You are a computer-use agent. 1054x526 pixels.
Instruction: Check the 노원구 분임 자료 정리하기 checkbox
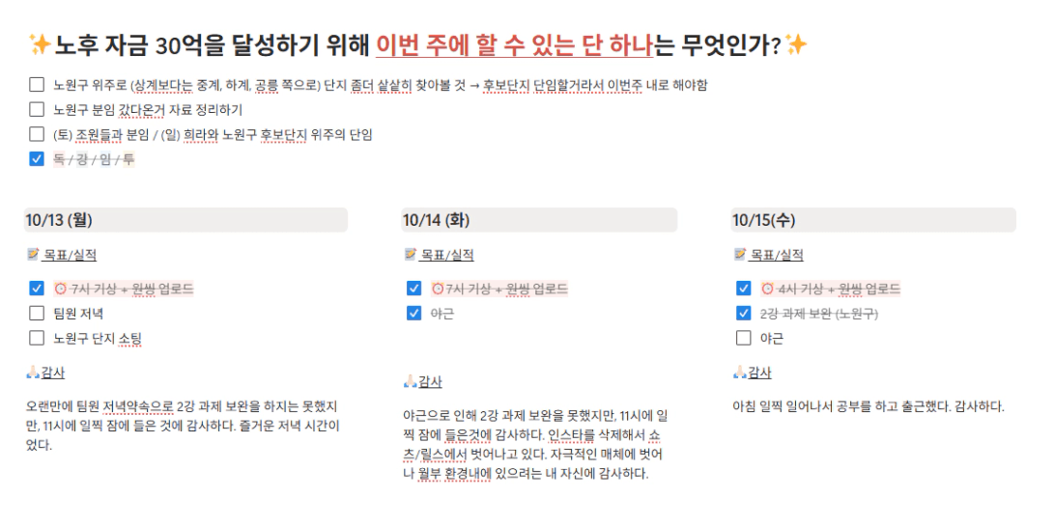click(37, 110)
